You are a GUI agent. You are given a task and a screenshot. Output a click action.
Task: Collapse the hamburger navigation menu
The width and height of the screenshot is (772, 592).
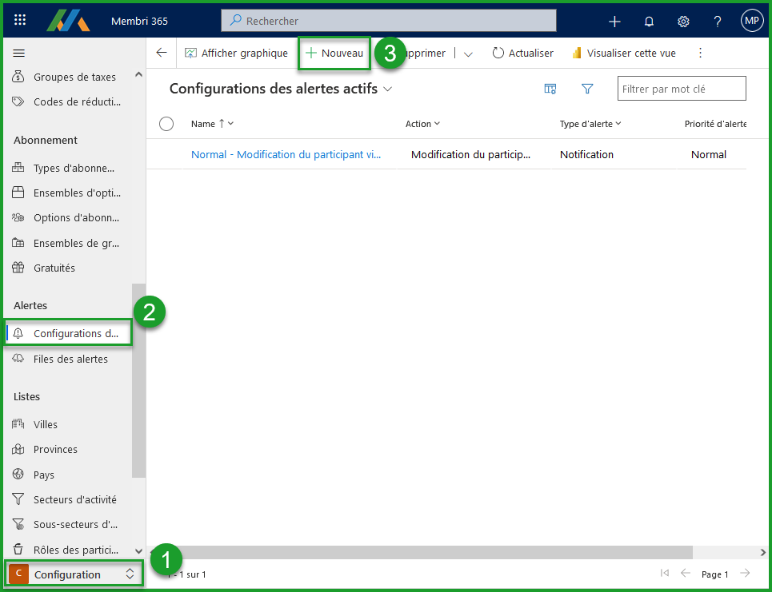point(19,53)
